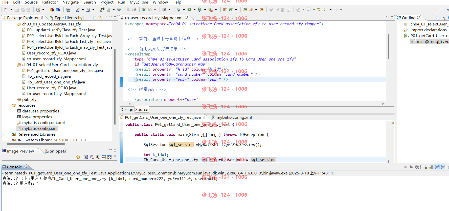Click the New Java Package icon
Viewport: 449px width, 211px height.
pyautogui.click(x=225, y=10)
